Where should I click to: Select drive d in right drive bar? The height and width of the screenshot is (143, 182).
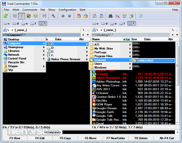pos(104,24)
